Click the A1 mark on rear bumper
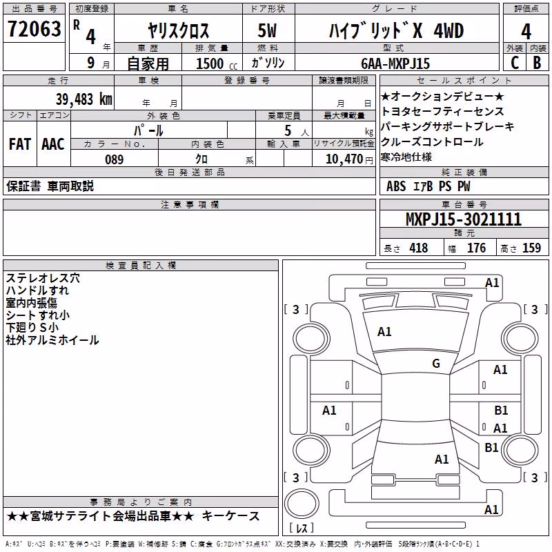This screenshot has width=552, height=552. click(x=491, y=509)
